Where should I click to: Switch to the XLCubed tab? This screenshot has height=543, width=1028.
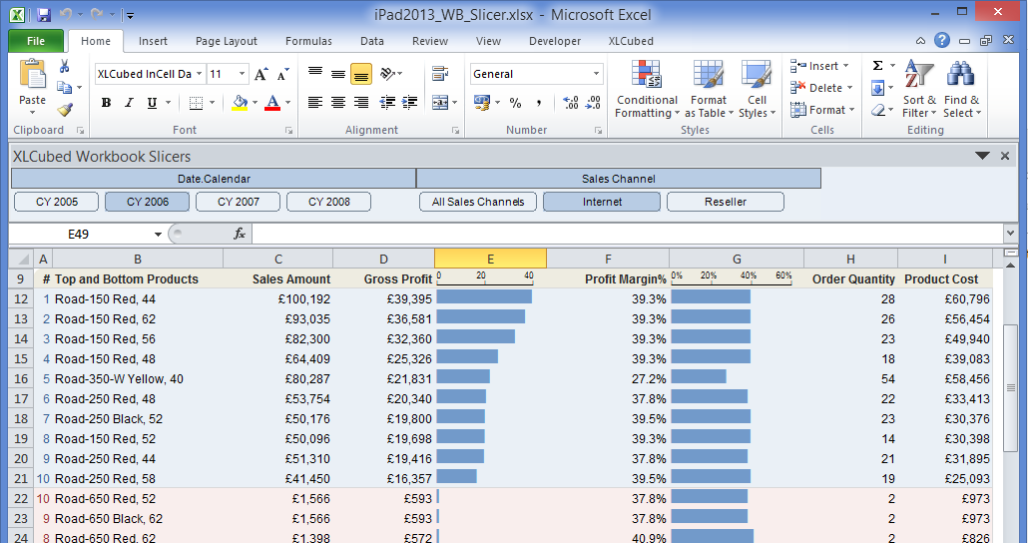point(631,41)
